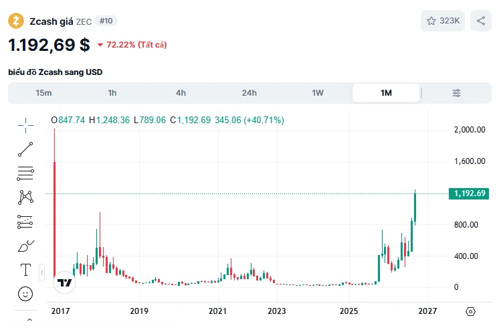Share the Zcash price page
497x328 pixels.
[x=481, y=21]
